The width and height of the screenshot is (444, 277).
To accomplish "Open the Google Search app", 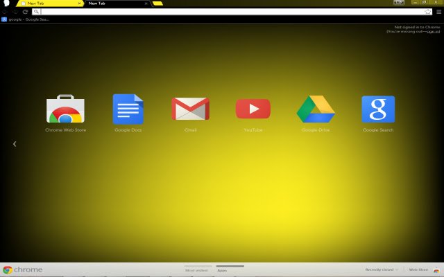I will [x=378, y=109].
